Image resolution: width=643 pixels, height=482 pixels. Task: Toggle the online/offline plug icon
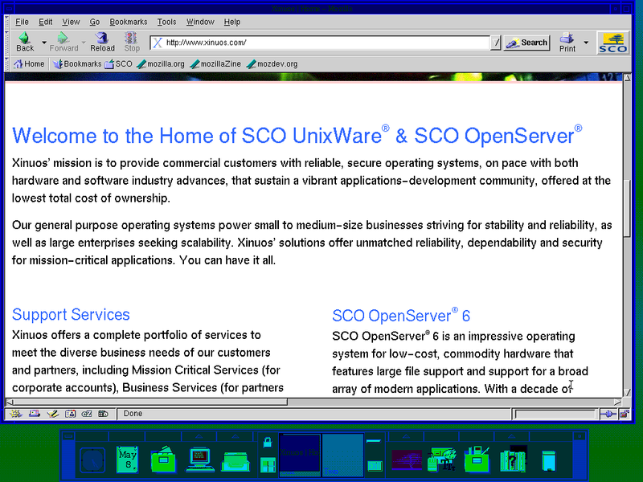[x=608, y=414]
